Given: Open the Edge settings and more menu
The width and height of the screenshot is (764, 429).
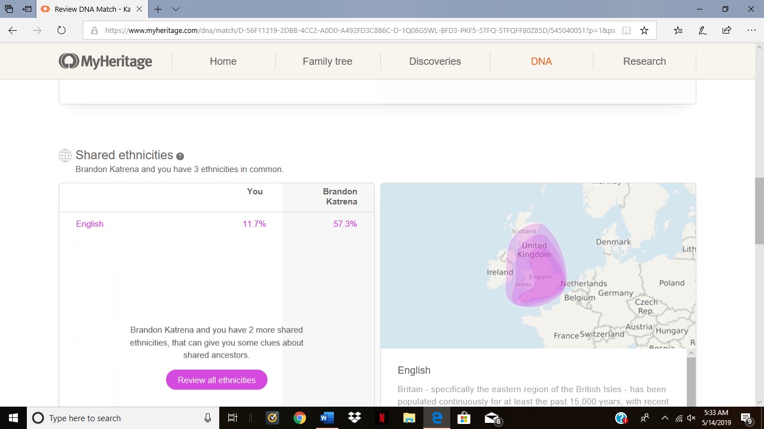Looking at the screenshot, I should tap(751, 31).
